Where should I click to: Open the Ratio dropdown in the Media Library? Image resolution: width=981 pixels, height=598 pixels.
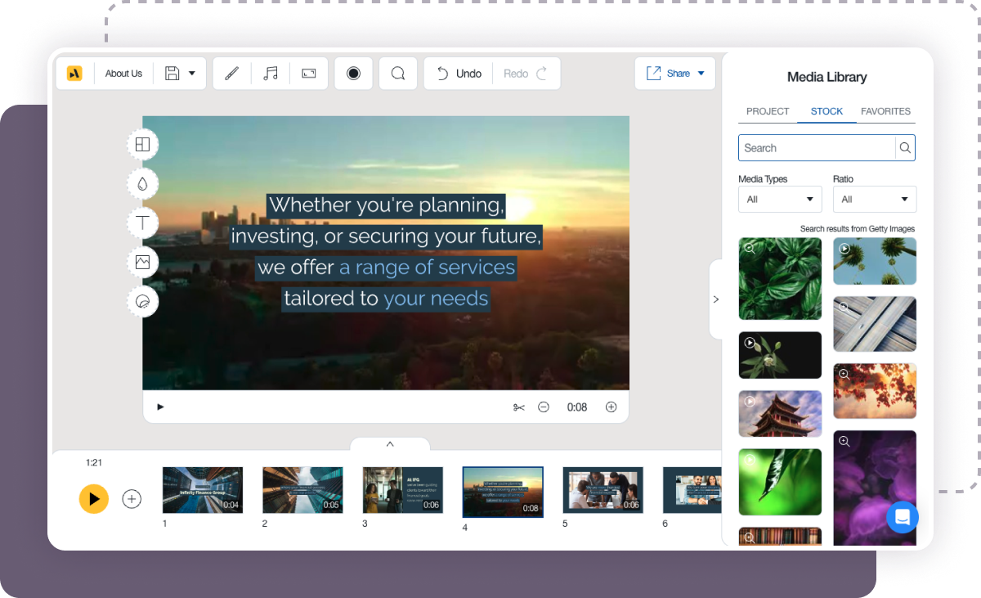[x=875, y=199]
